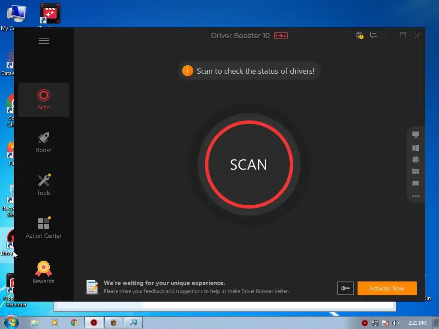Select the Scan sidebar tab

pos(44,99)
